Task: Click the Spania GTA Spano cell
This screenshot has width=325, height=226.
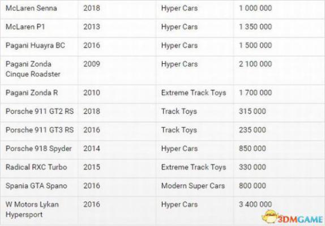Action: coord(36,186)
